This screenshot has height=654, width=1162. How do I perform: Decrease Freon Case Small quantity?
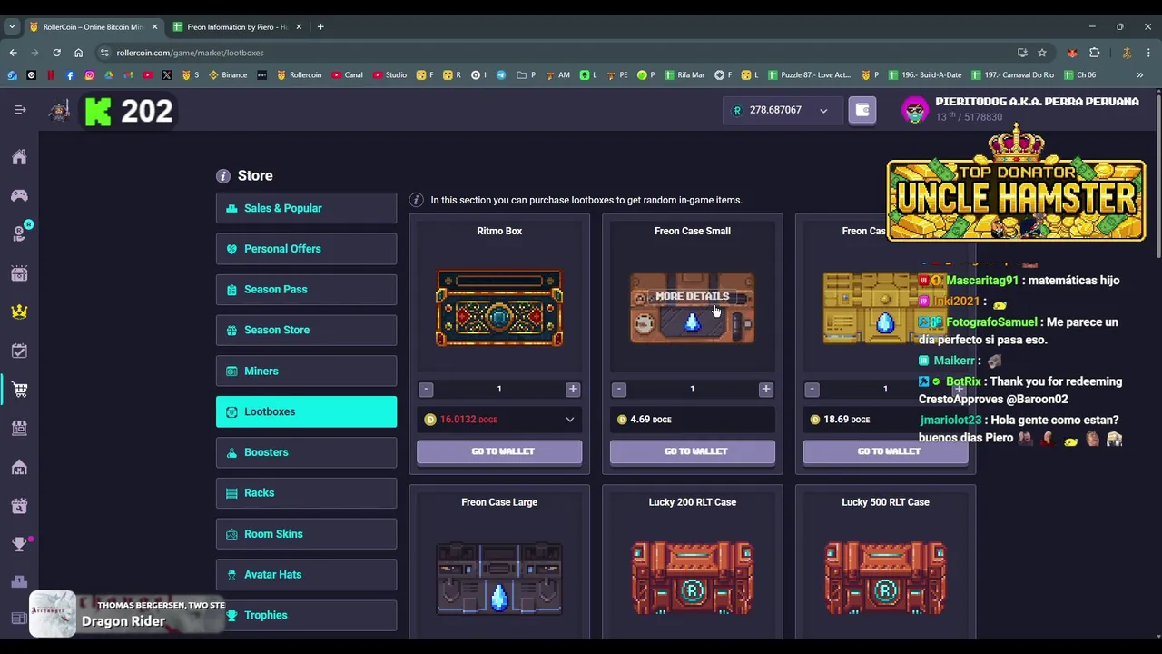(619, 390)
